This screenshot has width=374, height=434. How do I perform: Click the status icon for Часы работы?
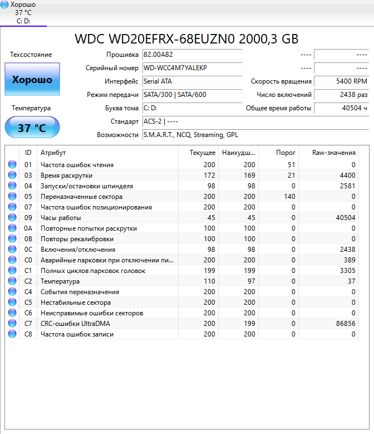tap(12, 217)
